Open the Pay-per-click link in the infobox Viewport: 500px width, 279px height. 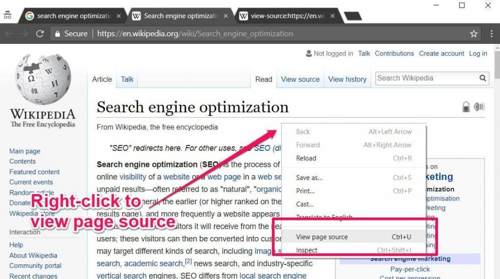point(410,269)
